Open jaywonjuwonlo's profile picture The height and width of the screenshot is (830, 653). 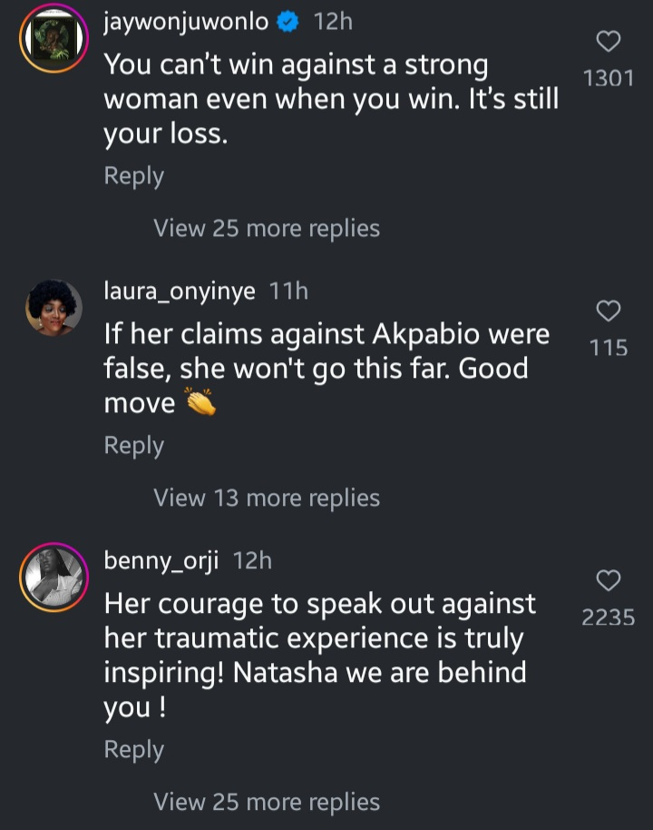[x=54, y=41]
